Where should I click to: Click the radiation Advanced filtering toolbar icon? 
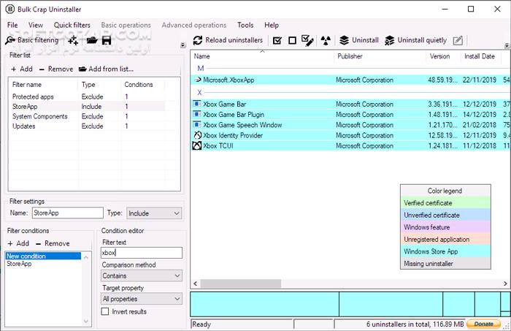326,40
